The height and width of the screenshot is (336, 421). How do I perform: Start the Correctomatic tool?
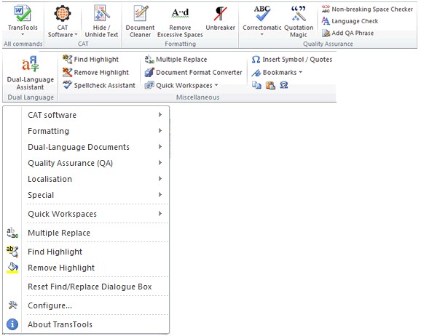pos(261,21)
